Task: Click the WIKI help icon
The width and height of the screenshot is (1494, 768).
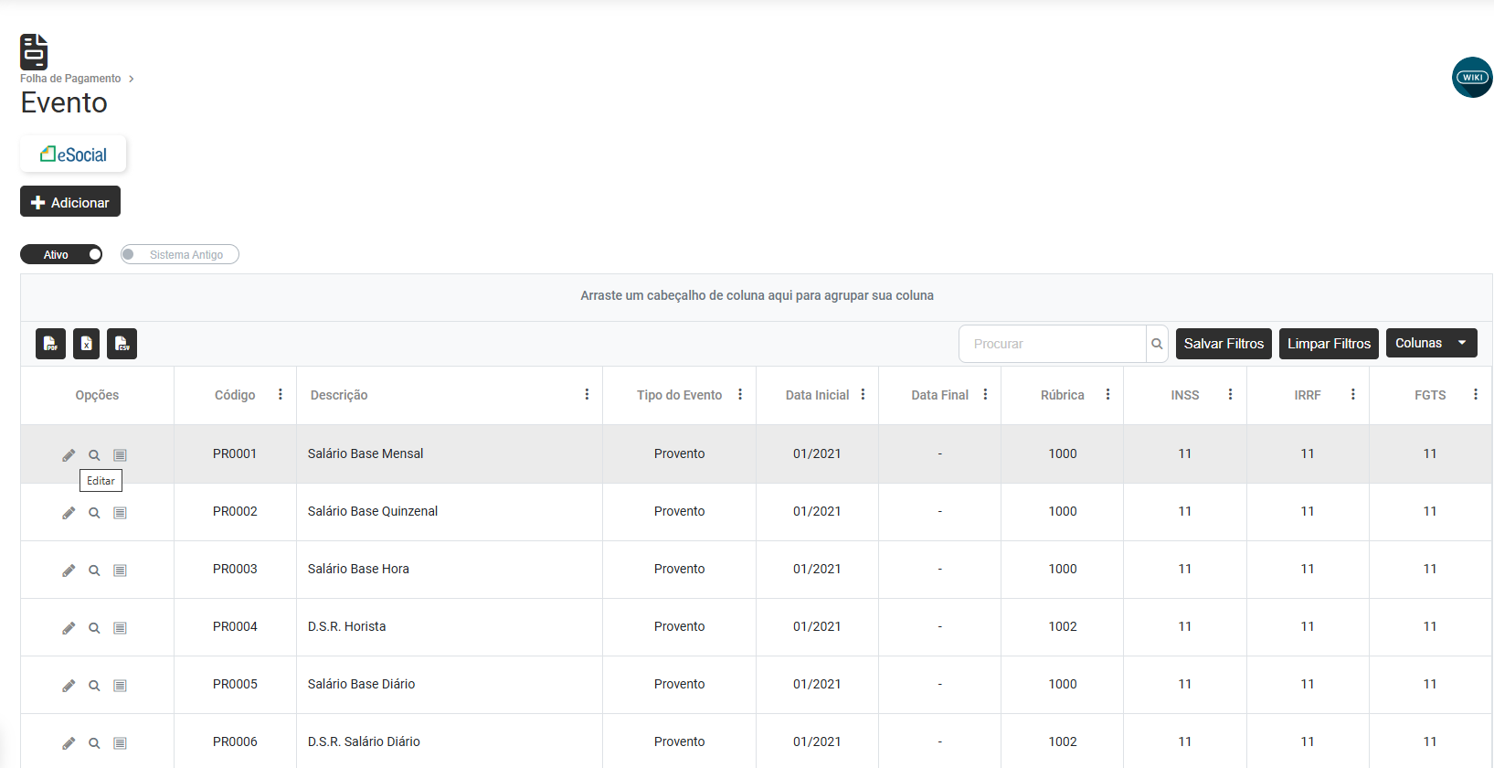Action: [x=1472, y=78]
